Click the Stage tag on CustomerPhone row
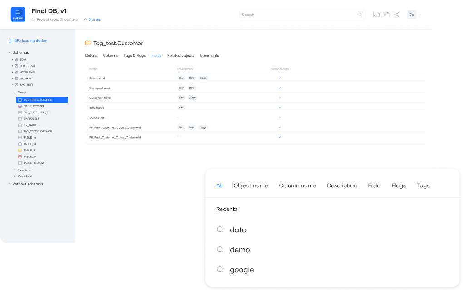 point(193,97)
